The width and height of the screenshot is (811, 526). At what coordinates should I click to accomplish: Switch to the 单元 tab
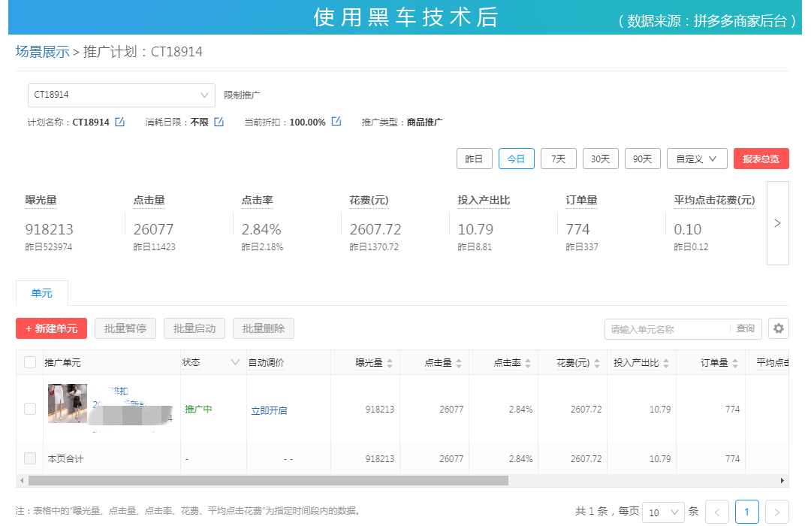42,293
